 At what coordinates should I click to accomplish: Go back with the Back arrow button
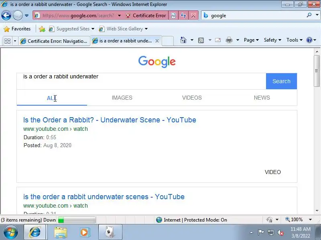(6, 16)
